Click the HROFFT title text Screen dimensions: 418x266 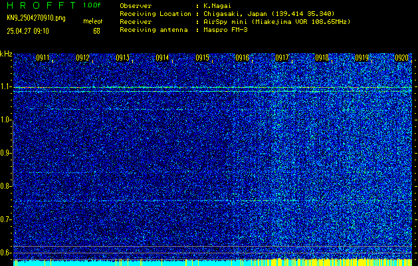point(42,5)
